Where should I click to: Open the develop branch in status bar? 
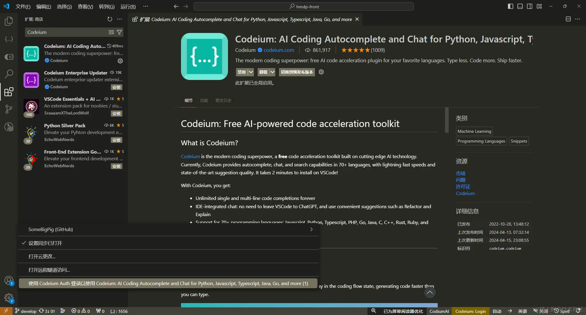click(26, 311)
